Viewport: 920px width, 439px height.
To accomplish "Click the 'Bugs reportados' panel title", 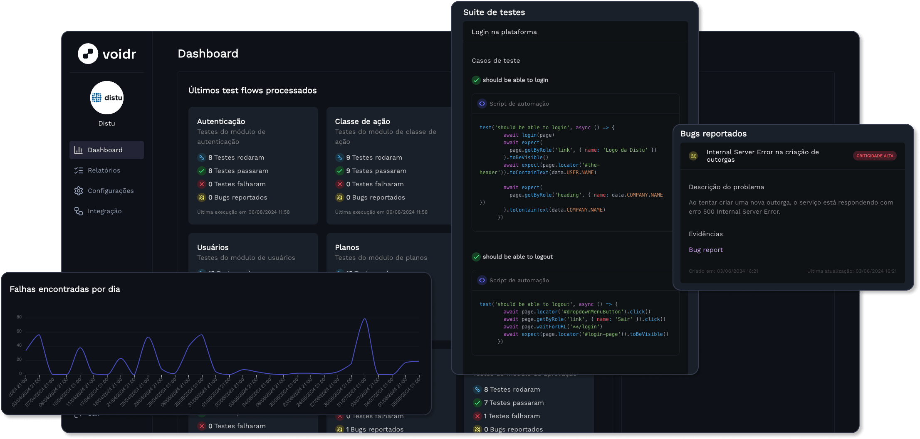I will [714, 134].
